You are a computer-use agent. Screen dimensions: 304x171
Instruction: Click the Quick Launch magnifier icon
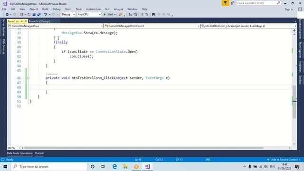pos(278,3)
